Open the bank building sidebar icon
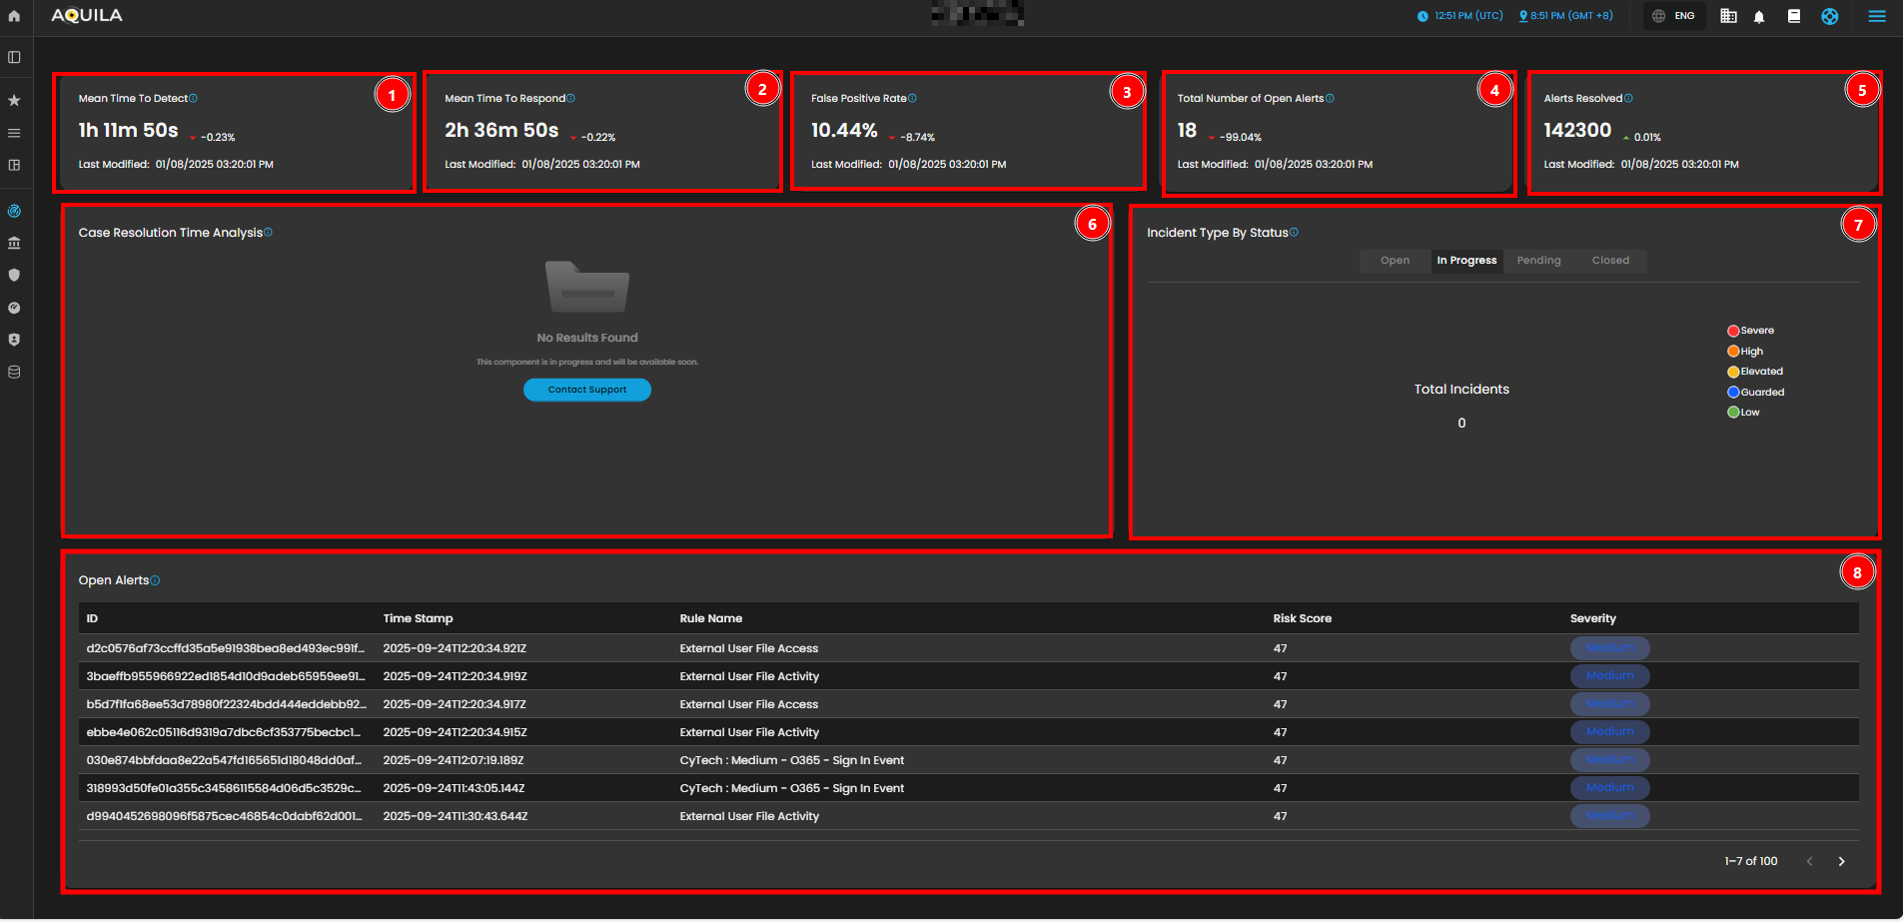Image resolution: width=1903 pixels, height=922 pixels. pos(14,243)
